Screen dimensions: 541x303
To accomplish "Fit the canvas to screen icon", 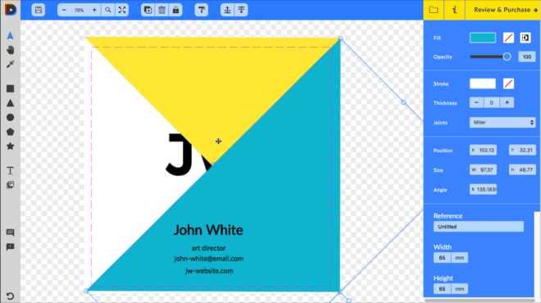I will [122, 10].
